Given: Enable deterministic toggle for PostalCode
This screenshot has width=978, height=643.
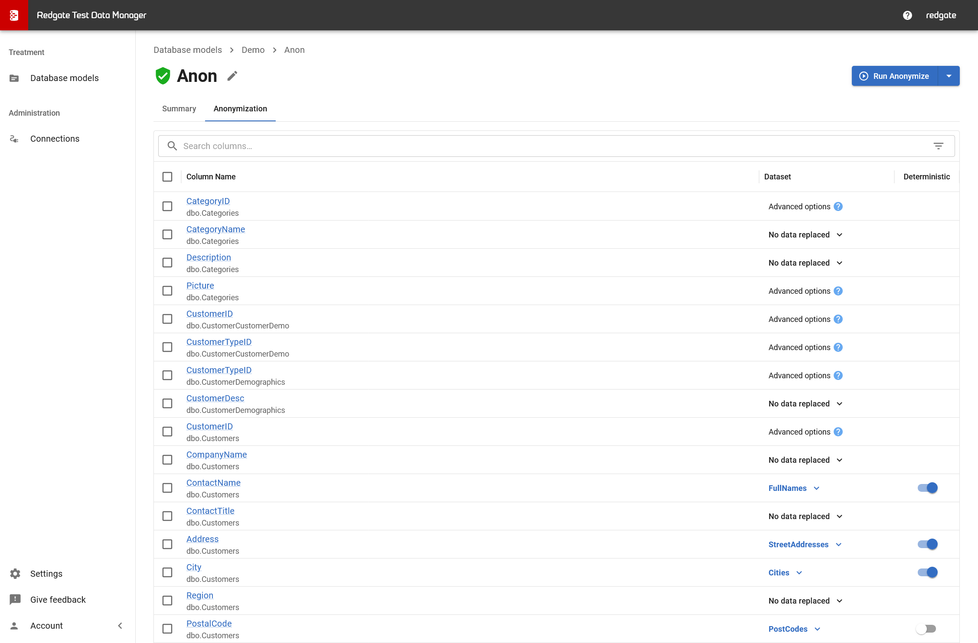Looking at the screenshot, I should pos(926,629).
